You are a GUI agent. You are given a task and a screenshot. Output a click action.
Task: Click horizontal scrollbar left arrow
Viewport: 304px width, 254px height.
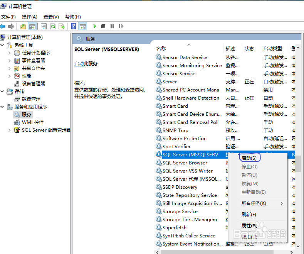point(157,252)
